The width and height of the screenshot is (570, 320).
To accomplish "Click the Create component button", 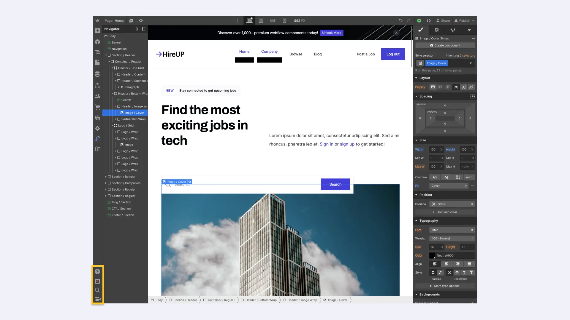I will [x=445, y=46].
